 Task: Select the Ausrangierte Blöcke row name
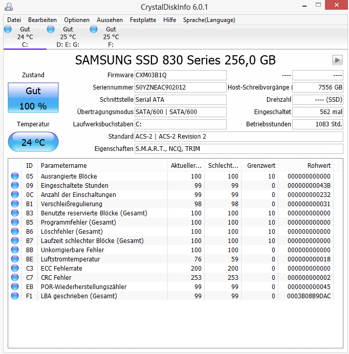tap(69, 176)
